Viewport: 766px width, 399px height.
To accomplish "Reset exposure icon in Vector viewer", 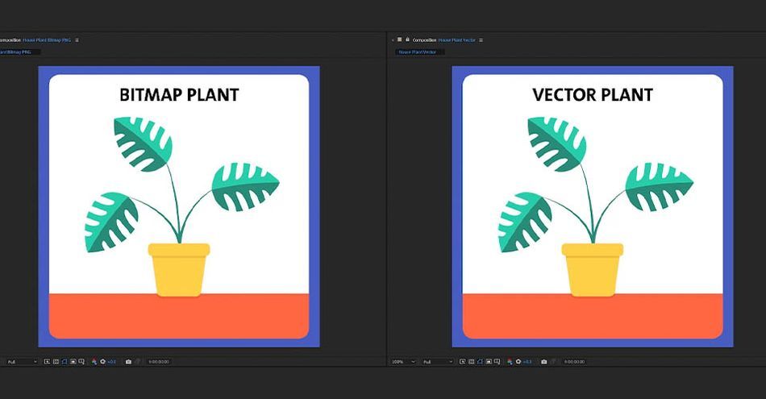I will [518, 362].
